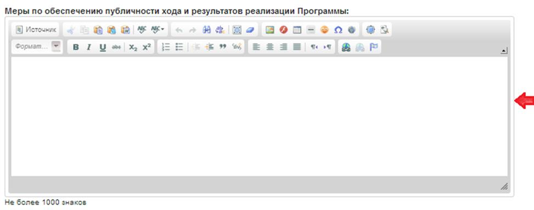Toggle Show Blocks icon
This screenshot has height=210, width=534.
(384, 30)
